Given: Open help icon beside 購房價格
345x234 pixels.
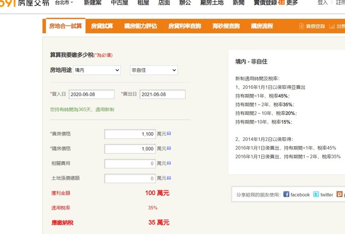Looking at the screenshot, I should (169, 148).
